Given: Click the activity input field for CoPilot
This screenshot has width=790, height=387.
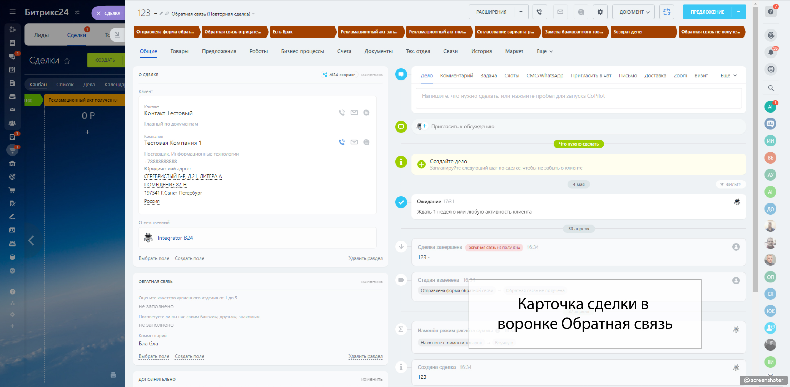Looking at the screenshot, I should 578,98.
